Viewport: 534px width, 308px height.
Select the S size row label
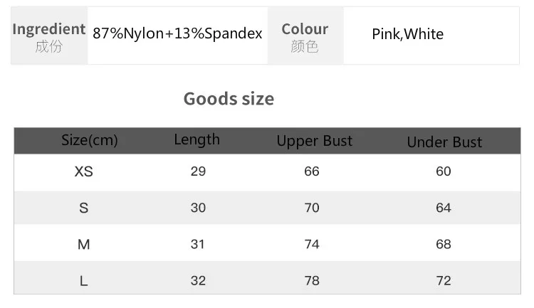click(84, 208)
